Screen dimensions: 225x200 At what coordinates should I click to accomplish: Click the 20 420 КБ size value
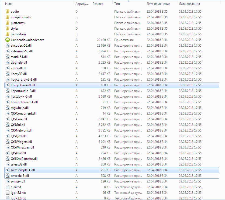tap(103, 40)
